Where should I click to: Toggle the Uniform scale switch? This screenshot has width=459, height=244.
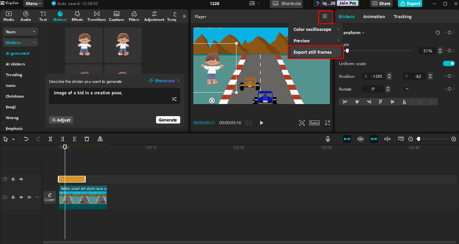pyautogui.click(x=449, y=63)
